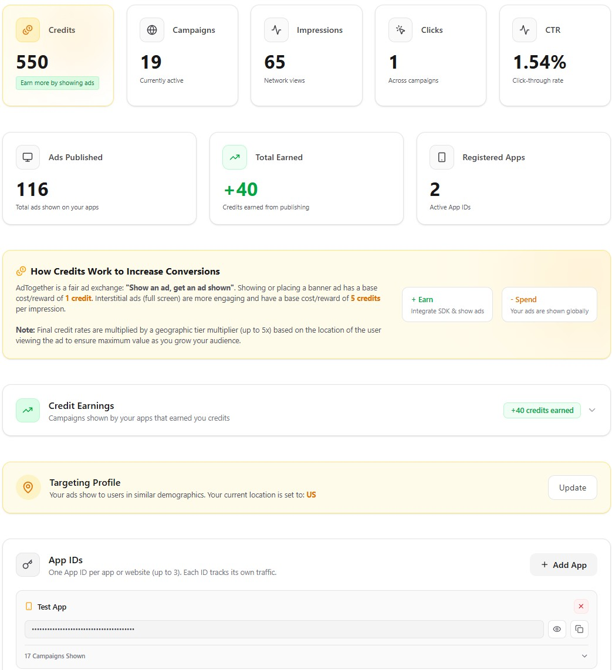The height and width of the screenshot is (670, 612).
Task: Click the Registered Apps phone icon
Action: [442, 157]
